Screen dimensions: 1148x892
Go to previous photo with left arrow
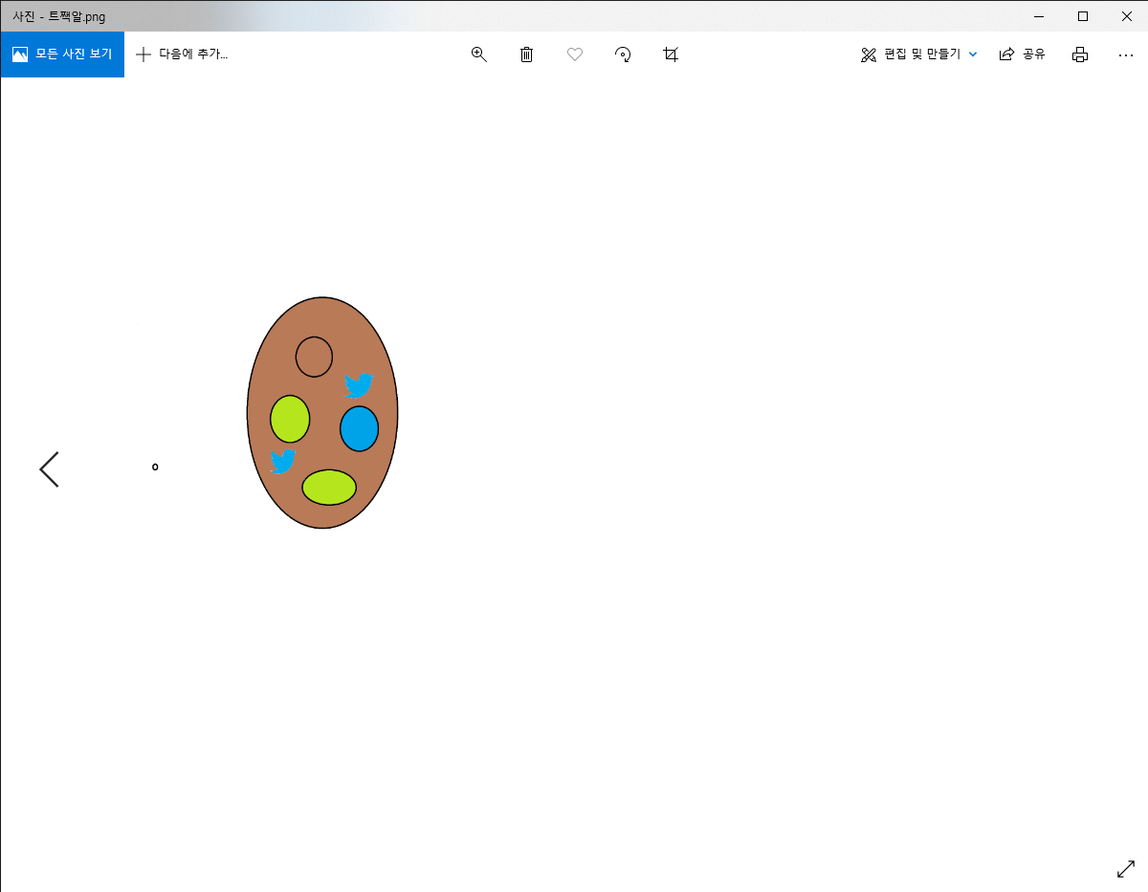coord(49,469)
